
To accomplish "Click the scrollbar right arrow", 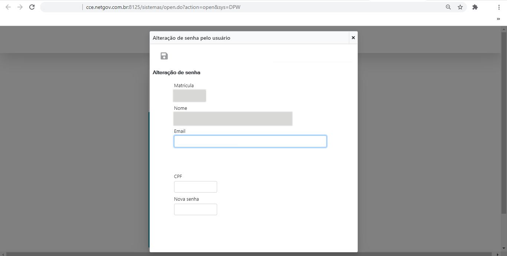I will click(498, 254).
